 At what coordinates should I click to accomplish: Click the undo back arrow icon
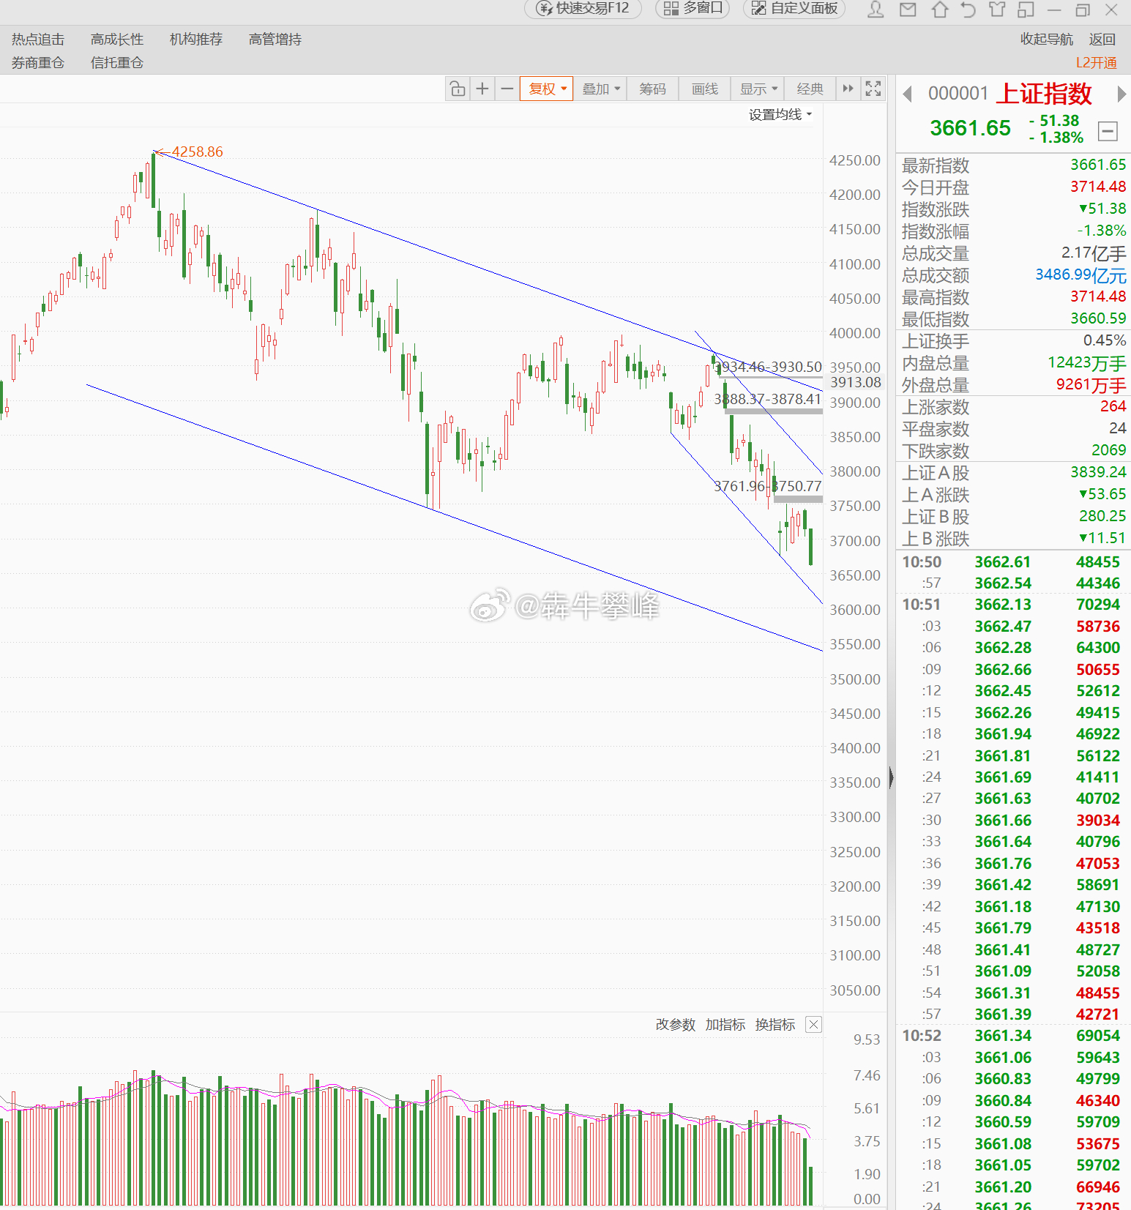968,10
